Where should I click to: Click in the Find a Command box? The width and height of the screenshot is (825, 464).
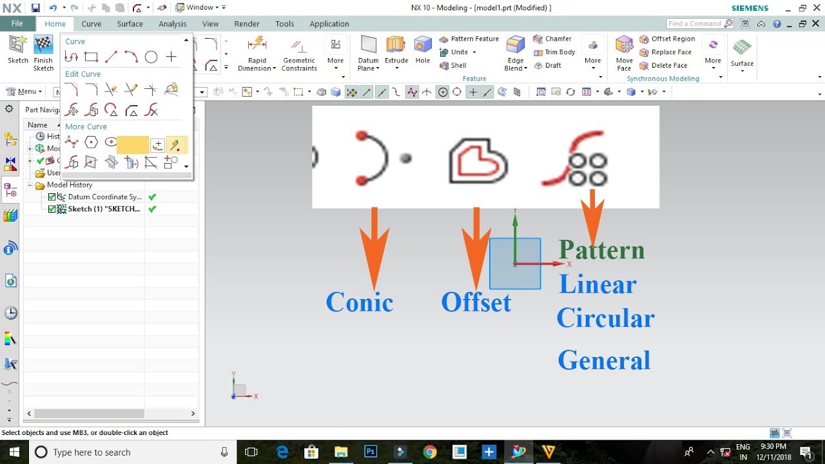point(700,23)
